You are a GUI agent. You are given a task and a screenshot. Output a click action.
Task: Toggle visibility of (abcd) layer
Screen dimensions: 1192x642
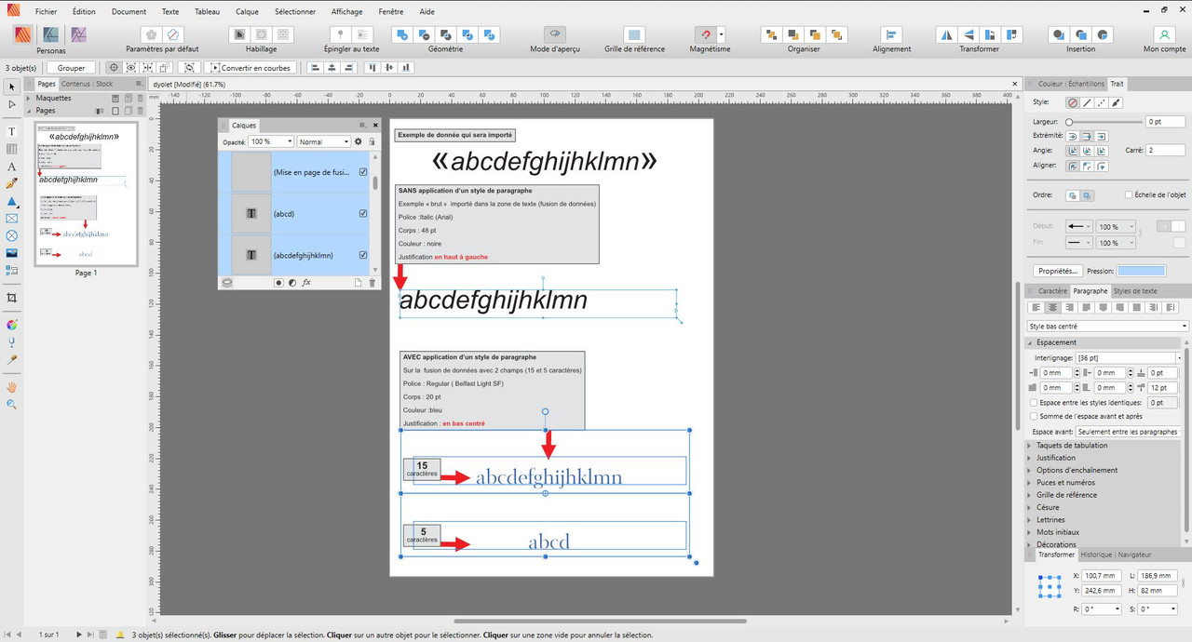(x=363, y=213)
